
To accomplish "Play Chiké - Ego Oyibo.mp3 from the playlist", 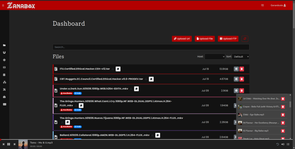I will tap(254, 115).
